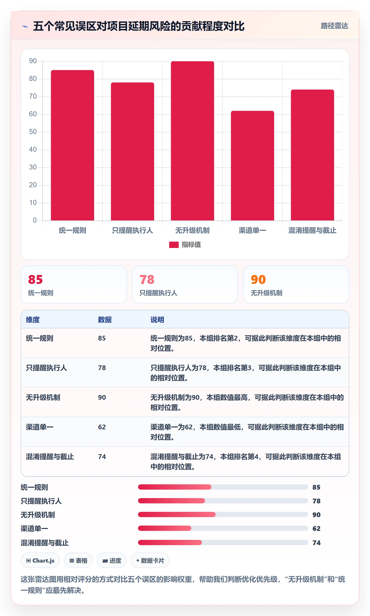The height and width of the screenshot is (616, 370).
Task: Select the 统一规则 bar in the chart
Action: point(72,145)
